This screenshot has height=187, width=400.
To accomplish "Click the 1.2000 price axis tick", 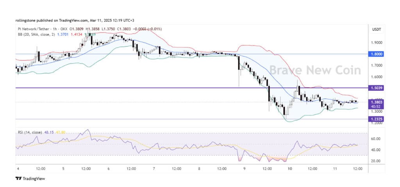I will 377,123.
